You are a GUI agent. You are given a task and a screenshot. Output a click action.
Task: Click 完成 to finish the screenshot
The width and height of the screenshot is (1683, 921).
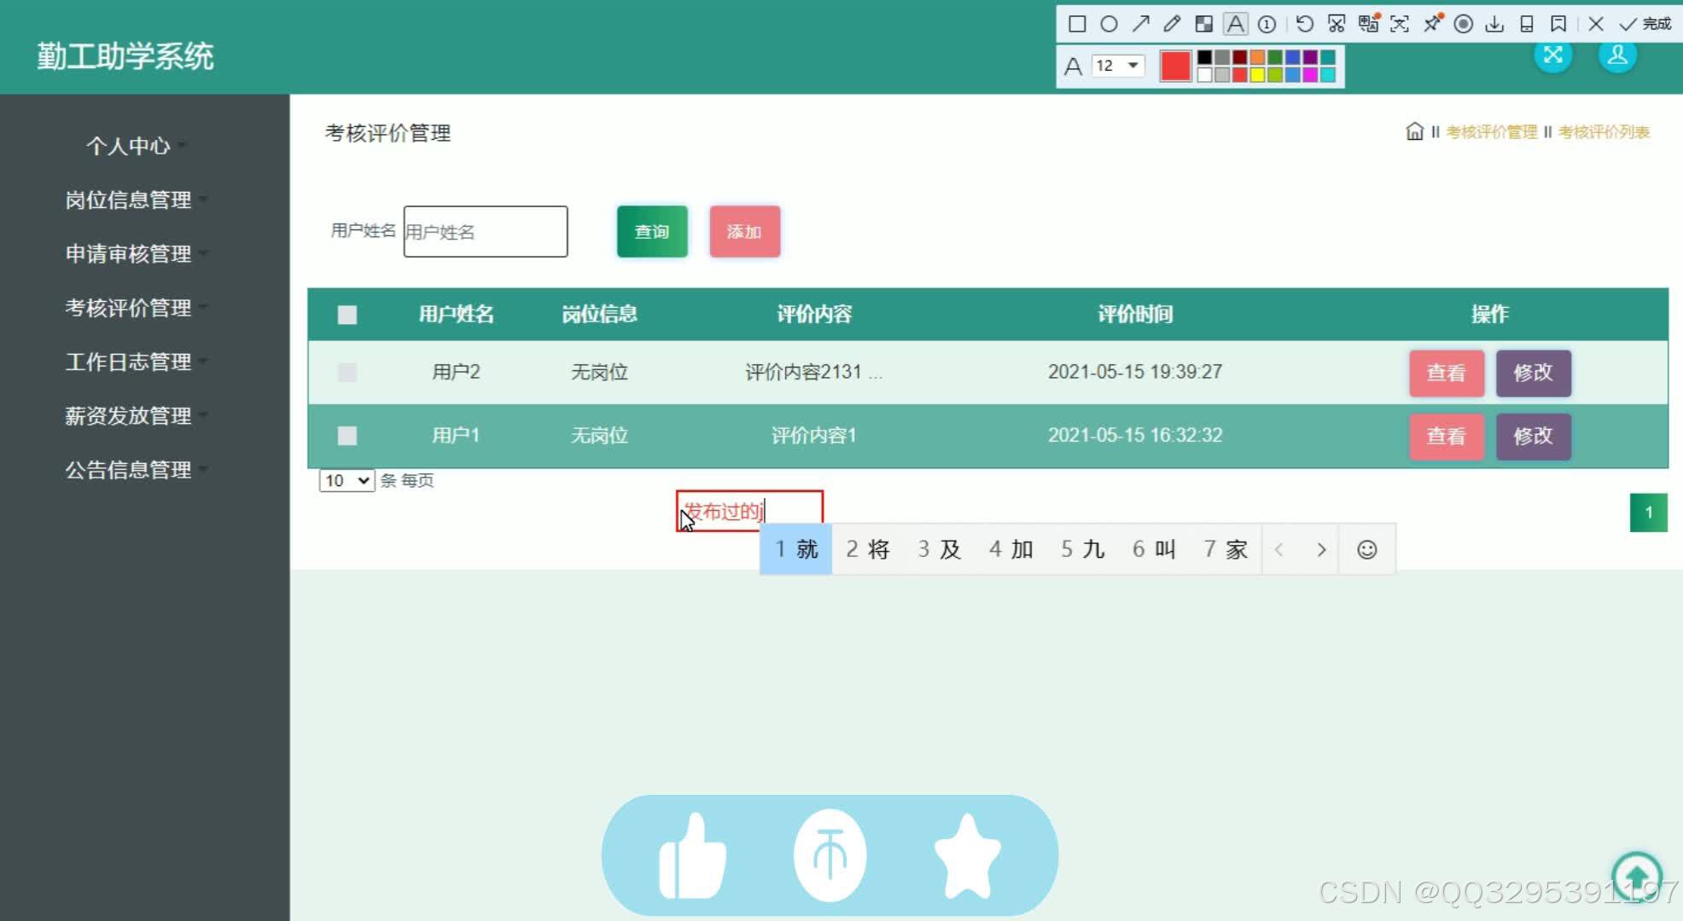[1645, 24]
